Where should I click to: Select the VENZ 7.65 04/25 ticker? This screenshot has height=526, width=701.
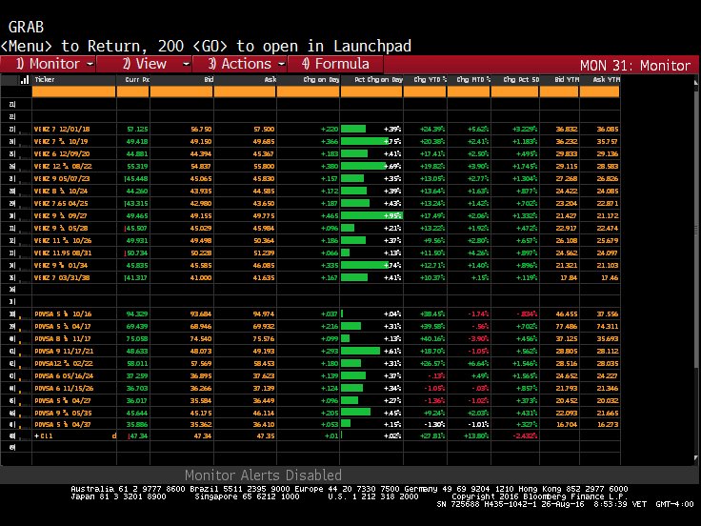(61, 204)
